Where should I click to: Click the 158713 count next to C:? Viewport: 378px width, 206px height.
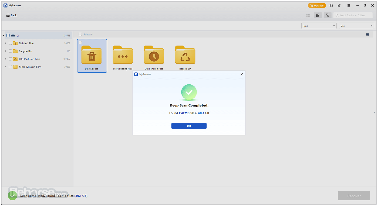tap(67, 36)
